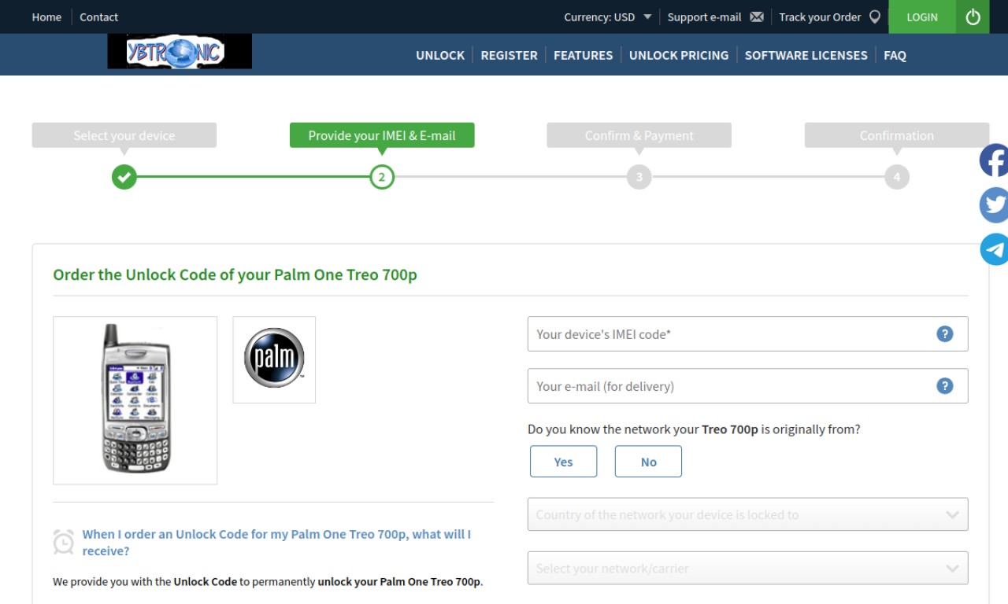The height and width of the screenshot is (604, 1008).
Task: Click the Support e-mail link text
Action: point(704,17)
